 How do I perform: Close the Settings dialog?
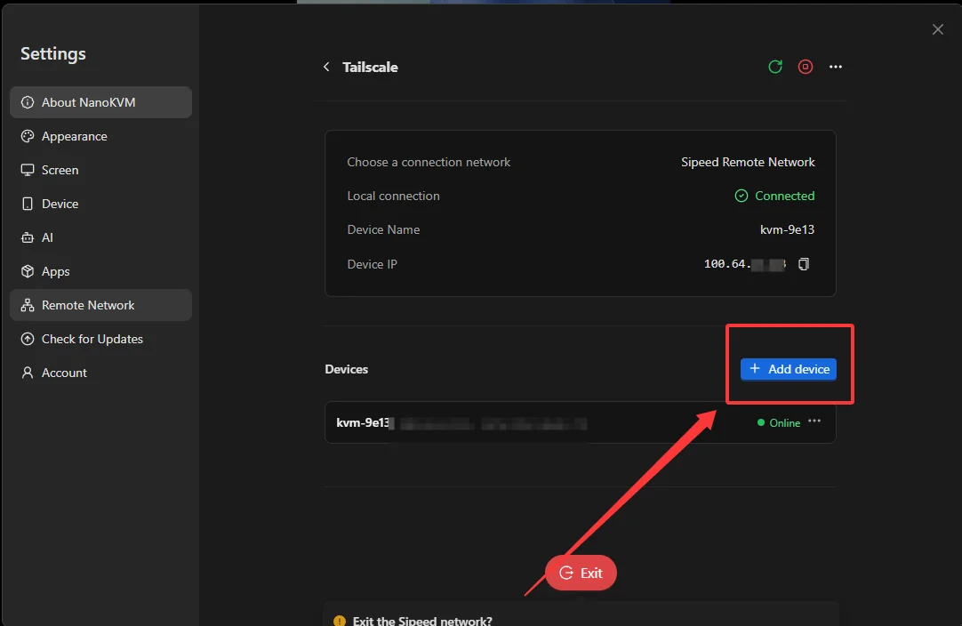pos(937,29)
